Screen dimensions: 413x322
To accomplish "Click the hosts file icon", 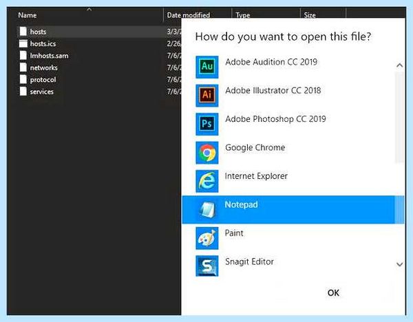I will [x=23, y=32].
